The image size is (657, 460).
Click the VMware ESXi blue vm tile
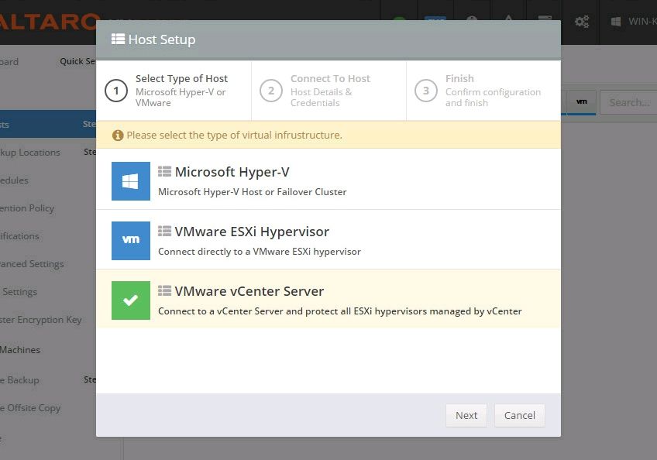(131, 241)
